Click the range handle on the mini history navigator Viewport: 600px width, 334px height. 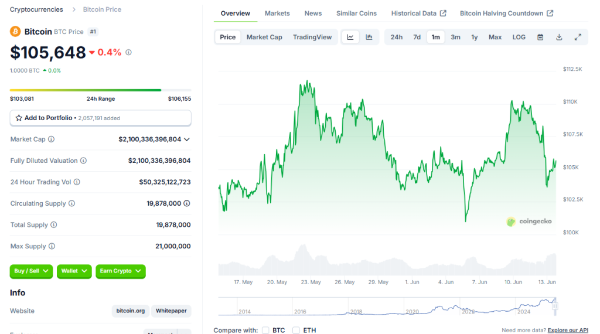tap(555, 306)
